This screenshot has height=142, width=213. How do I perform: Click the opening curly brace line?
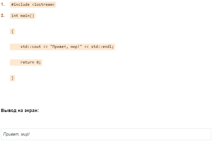[x=12, y=31]
